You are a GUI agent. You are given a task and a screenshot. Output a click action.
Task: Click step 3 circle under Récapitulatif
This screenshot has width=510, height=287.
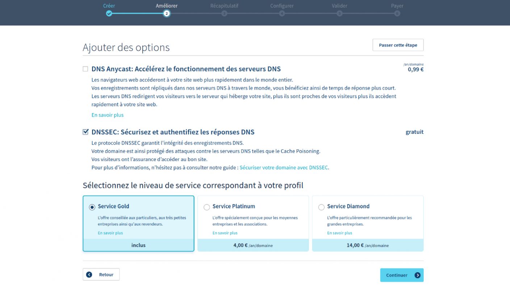point(224,13)
